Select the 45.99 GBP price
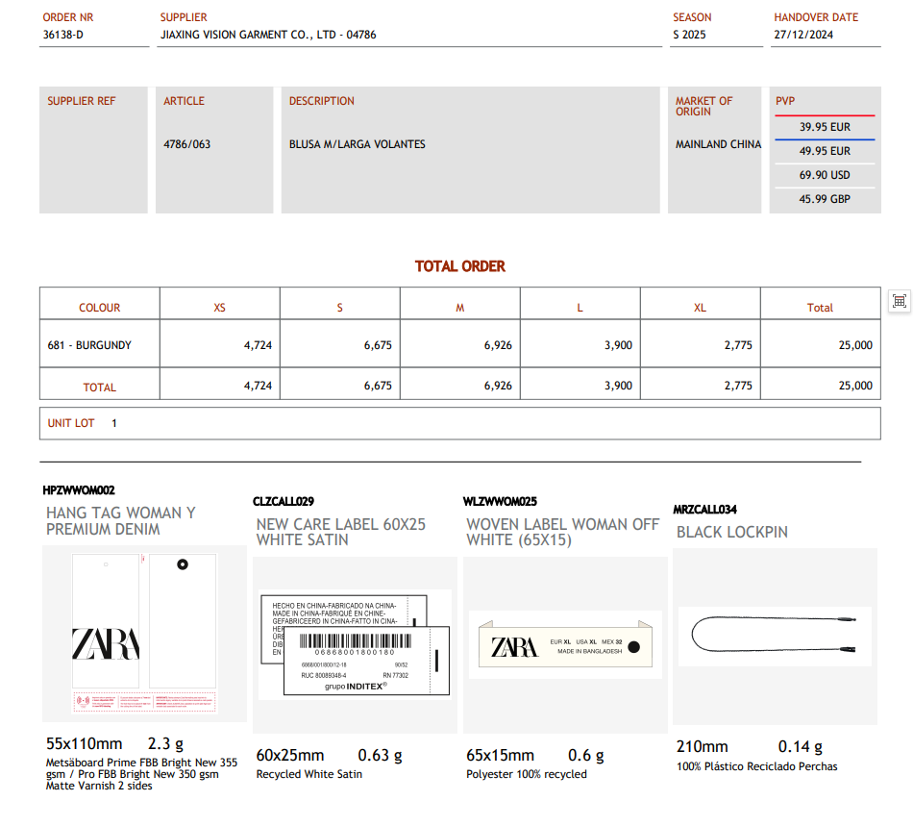 (825, 200)
